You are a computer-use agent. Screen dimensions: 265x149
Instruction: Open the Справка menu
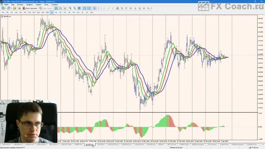click(x=54, y=5)
